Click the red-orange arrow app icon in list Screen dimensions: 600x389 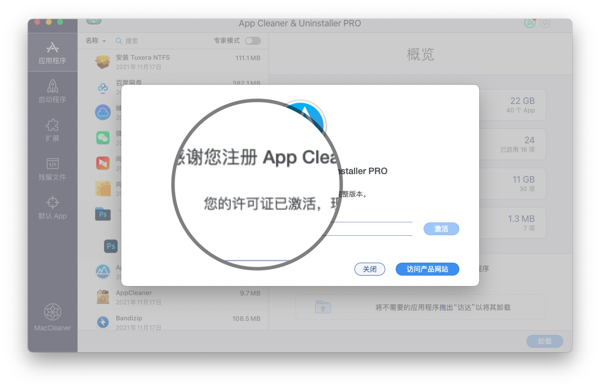coord(103,163)
